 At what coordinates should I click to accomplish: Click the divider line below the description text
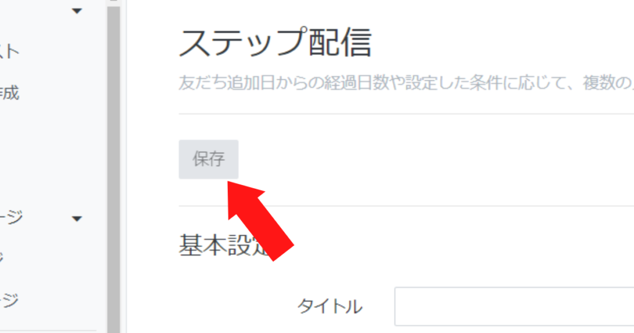click(406, 113)
